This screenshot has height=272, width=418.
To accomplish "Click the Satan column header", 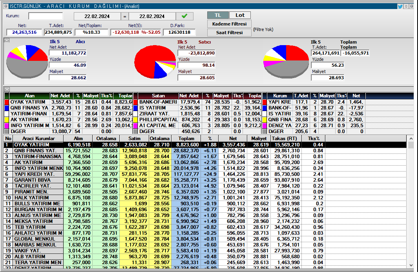I will point(158,96).
